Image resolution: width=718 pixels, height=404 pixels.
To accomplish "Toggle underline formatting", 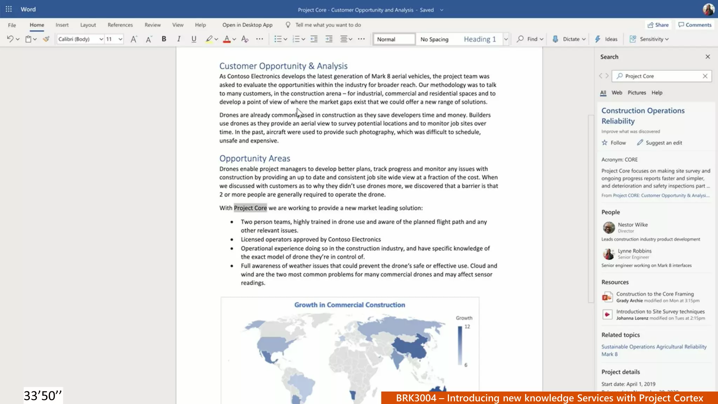I will coord(194,39).
